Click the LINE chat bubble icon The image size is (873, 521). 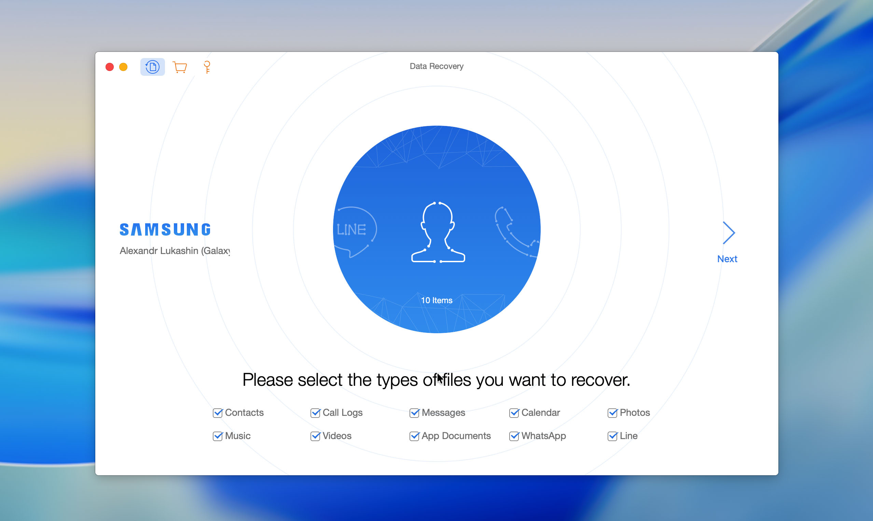pos(354,231)
